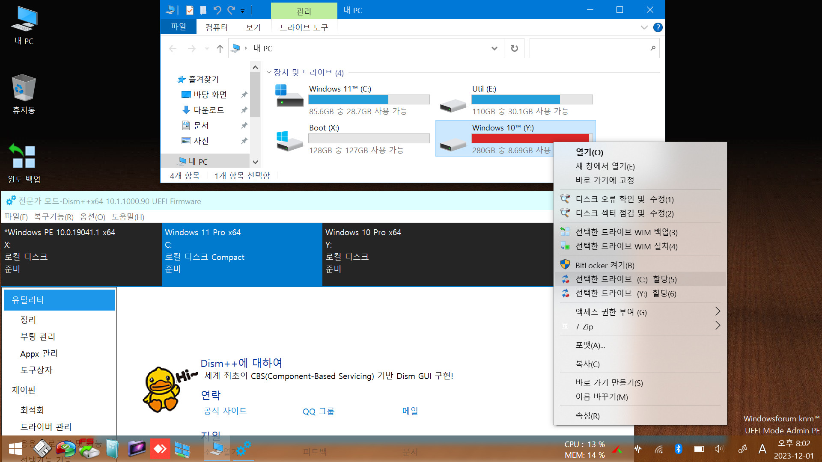Click the WIM 백업(3) icon in context menu

[x=565, y=232]
